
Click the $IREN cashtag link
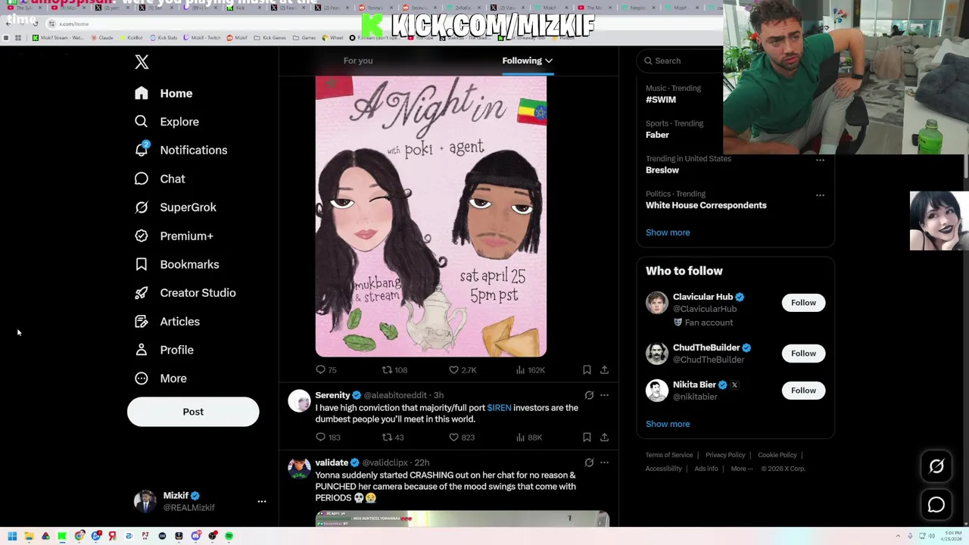pyautogui.click(x=499, y=408)
